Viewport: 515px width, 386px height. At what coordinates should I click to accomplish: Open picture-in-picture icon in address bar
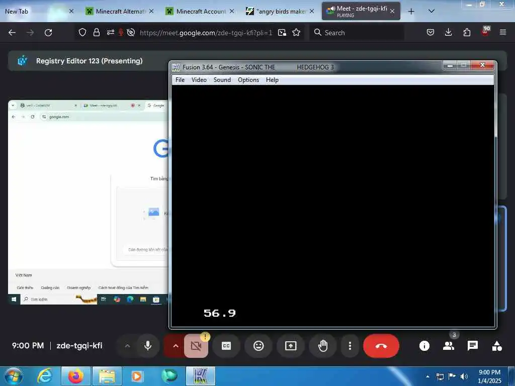click(282, 33)
